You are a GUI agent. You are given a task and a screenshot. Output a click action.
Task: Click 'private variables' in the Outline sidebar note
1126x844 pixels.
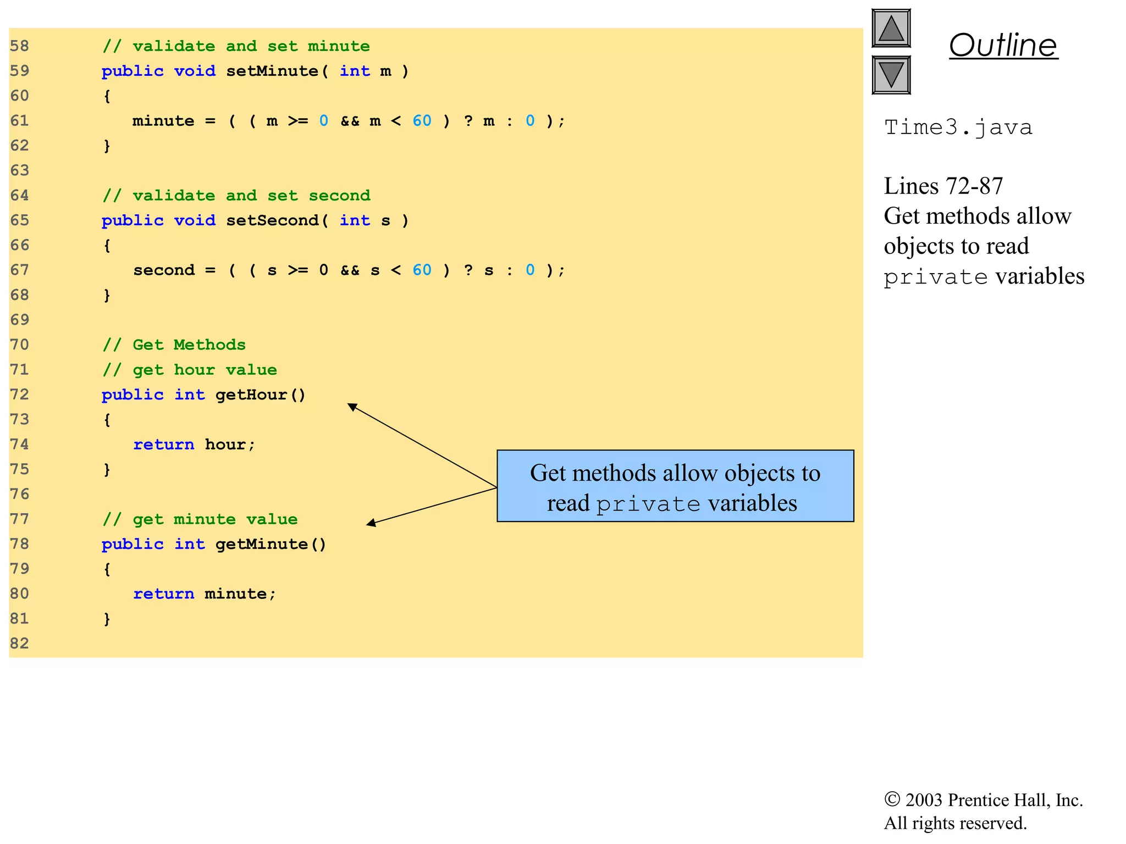point(984,276)
